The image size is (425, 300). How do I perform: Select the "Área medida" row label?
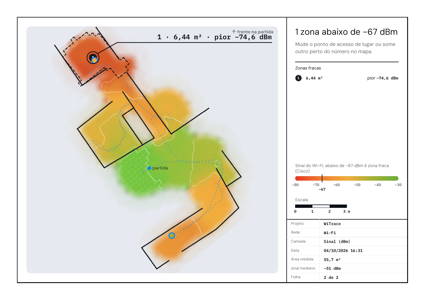(302, 259)
